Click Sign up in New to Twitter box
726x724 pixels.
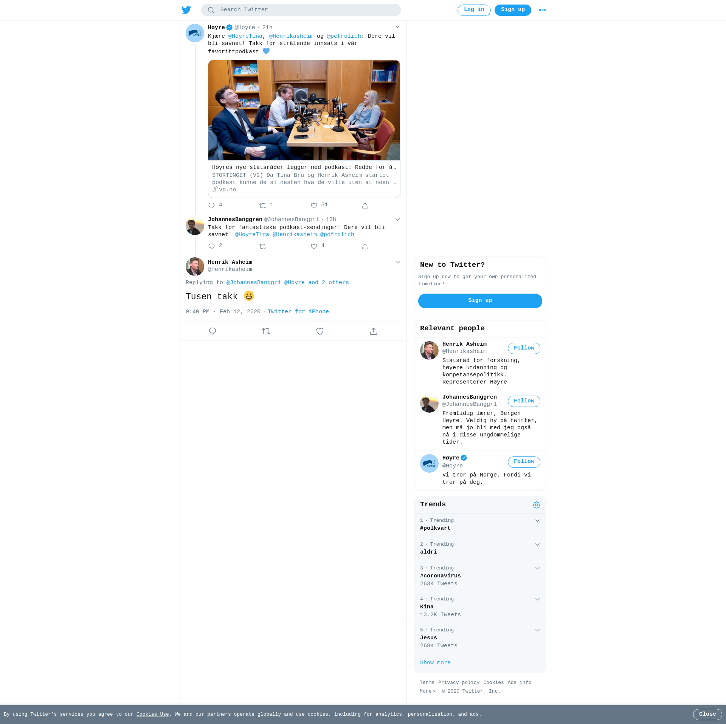(x=480, y=301)
